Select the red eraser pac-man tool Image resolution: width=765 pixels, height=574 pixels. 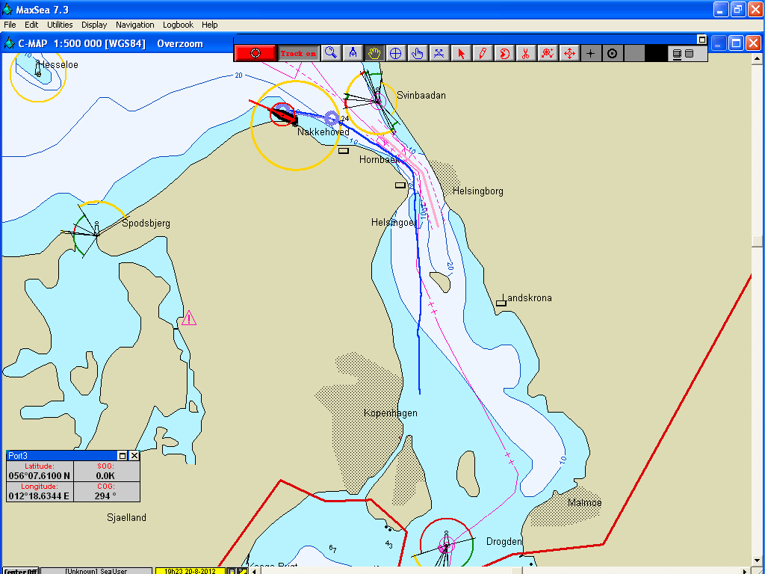point(504,53)
